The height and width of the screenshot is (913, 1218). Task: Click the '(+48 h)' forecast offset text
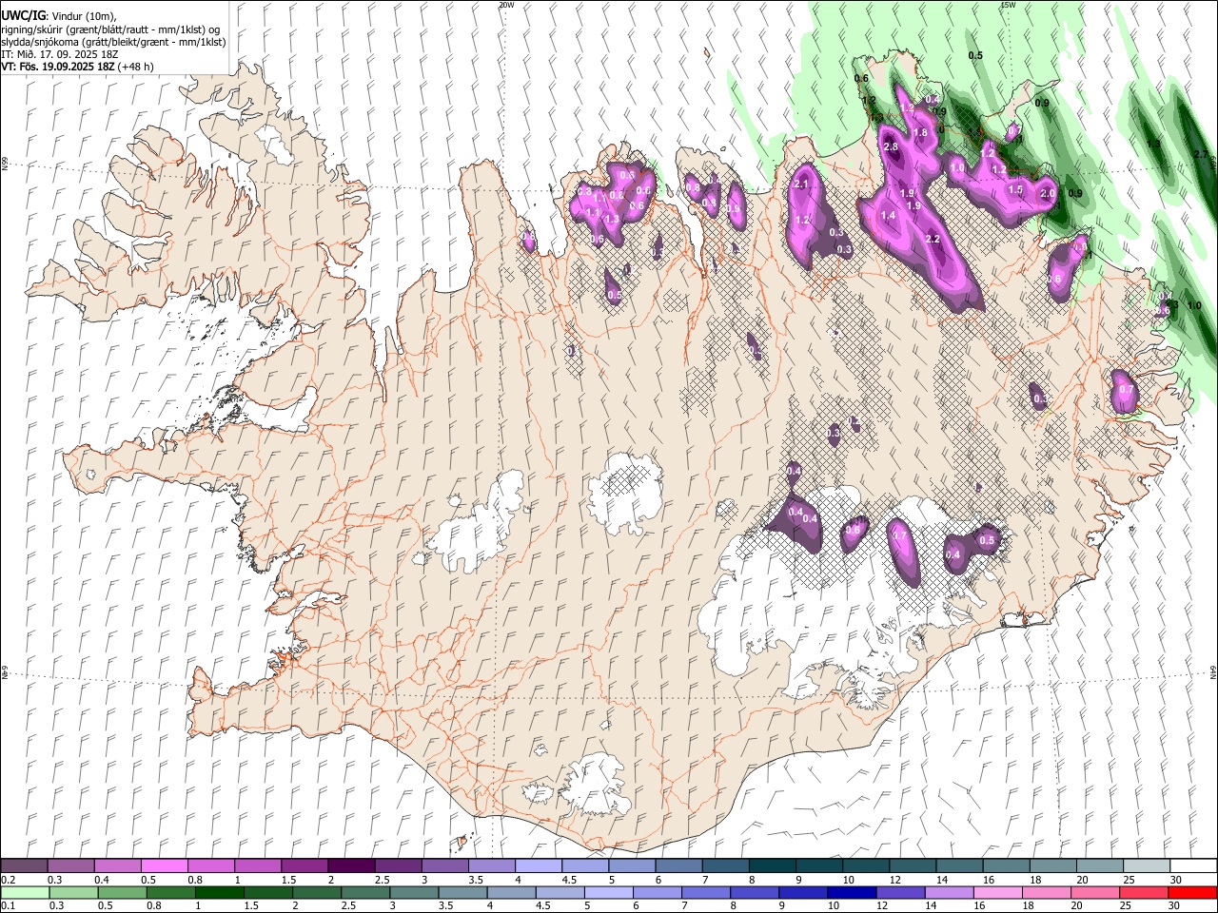[x=137, y=67]
